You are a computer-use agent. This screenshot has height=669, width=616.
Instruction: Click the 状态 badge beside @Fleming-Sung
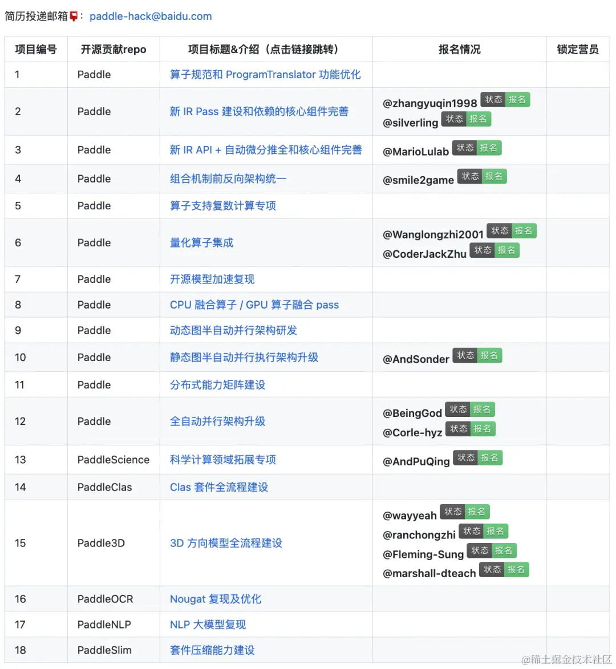[481, 550]
